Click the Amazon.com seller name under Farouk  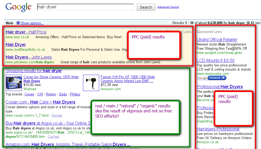[111, 89]
